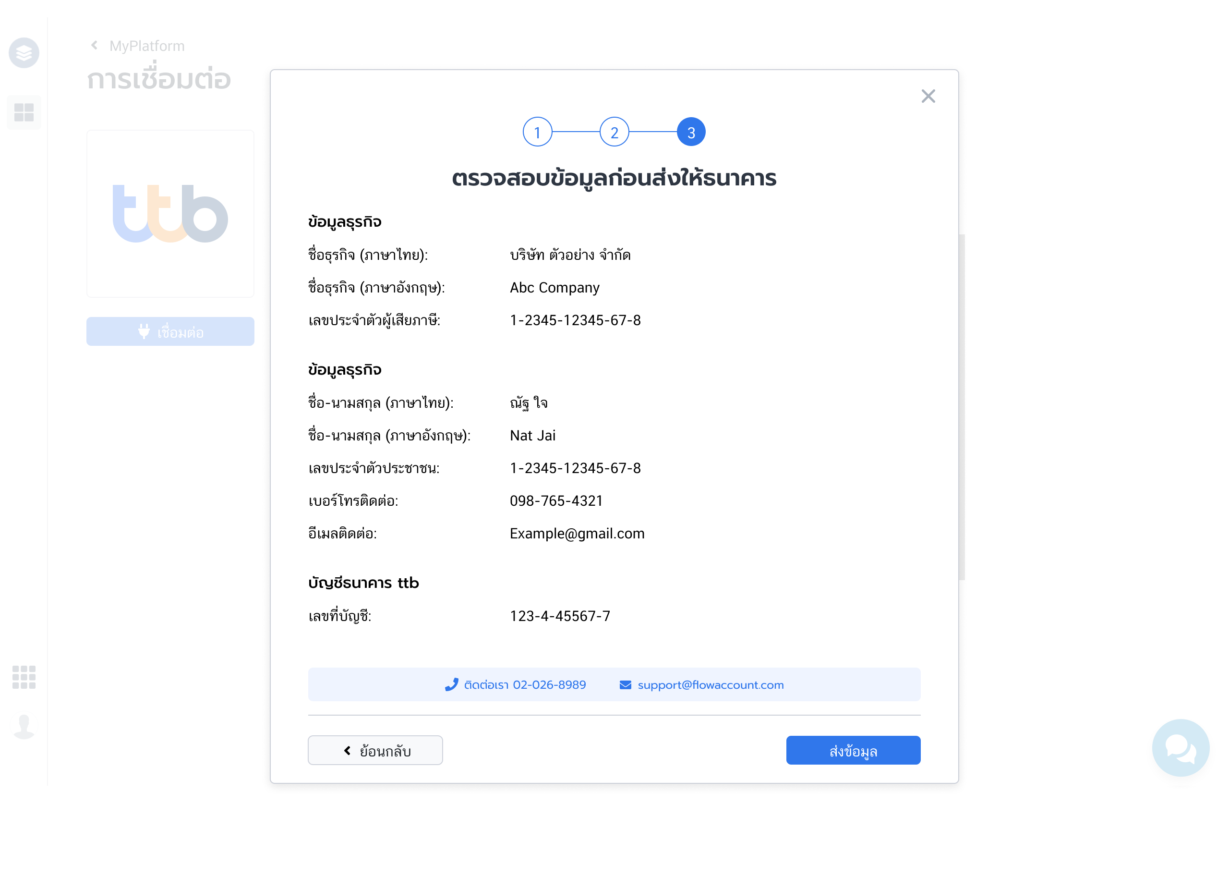The image size is (1229, 877).
Task: Click the ย้อนกลับ back button
Action: coord(375,750)
